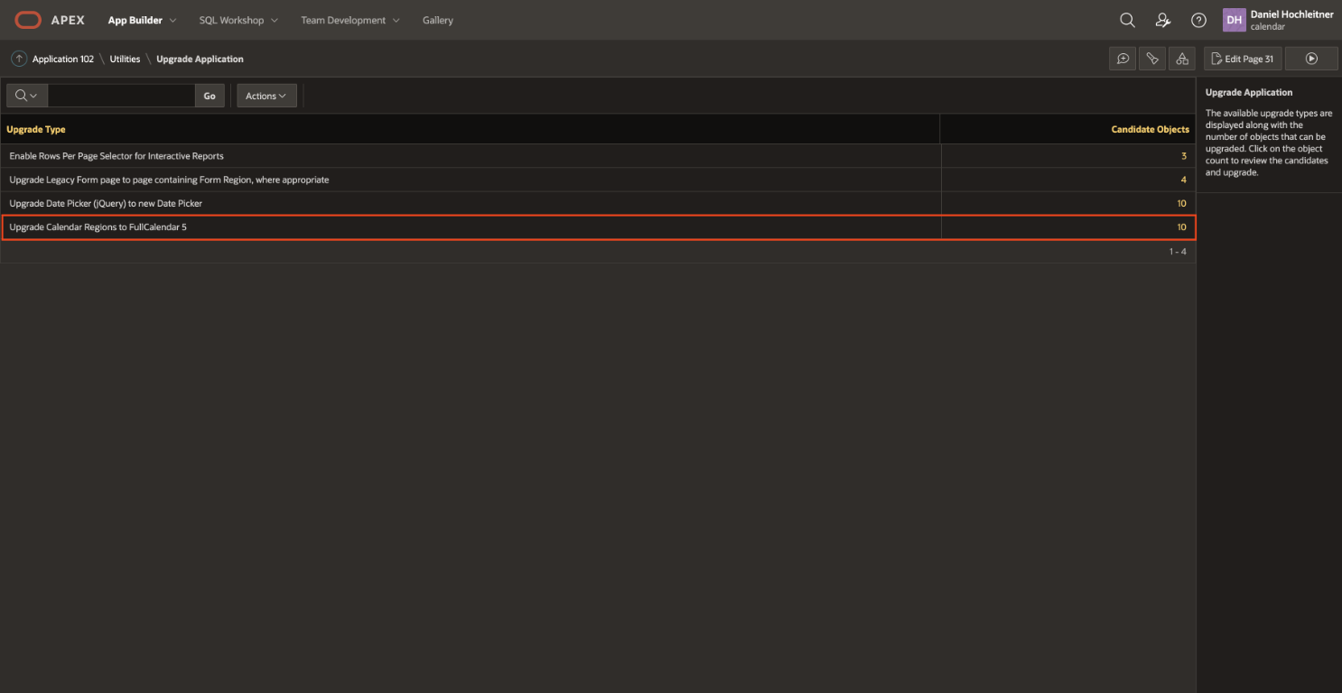Open count 10 for Calendar Regions upgrade
The height and width of the screenshot is (693, 1342).
[1181, 226]
